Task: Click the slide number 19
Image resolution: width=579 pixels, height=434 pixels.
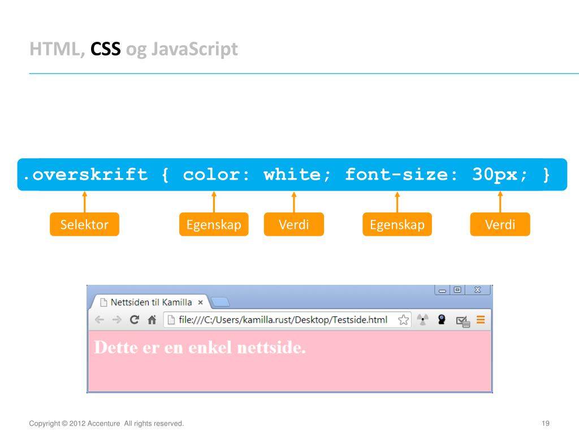Action: 546,424
